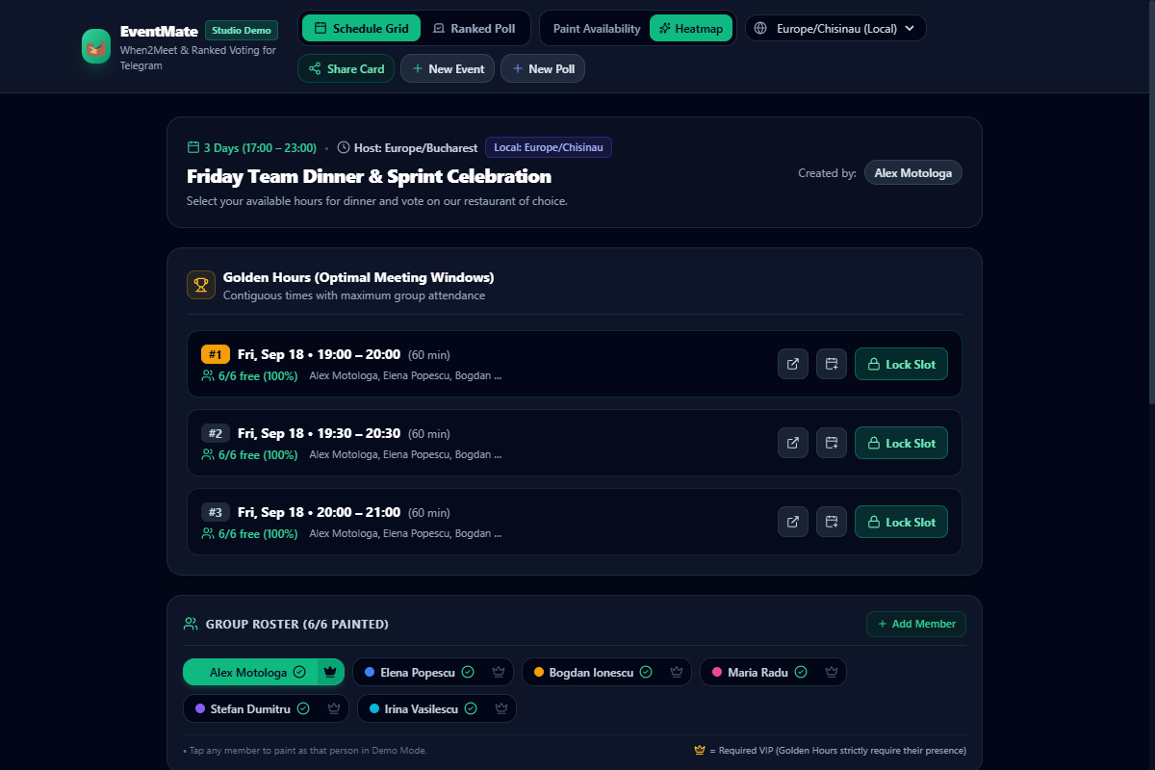Image resolution: width=1155 pixels, height=770 pixels.
Task: Open external link for 20:00 – 21:00 slot
Action: pyautogui.click(x=793, y=523)
